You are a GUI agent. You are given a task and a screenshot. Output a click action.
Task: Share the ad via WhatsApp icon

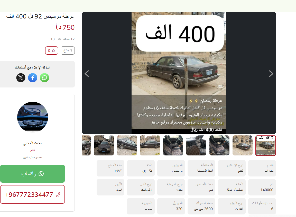(x=44, y=78)
